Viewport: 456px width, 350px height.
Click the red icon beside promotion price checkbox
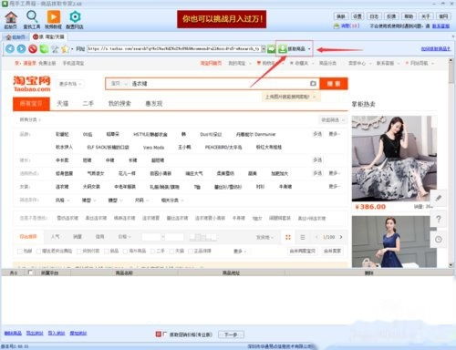[159, 335]
